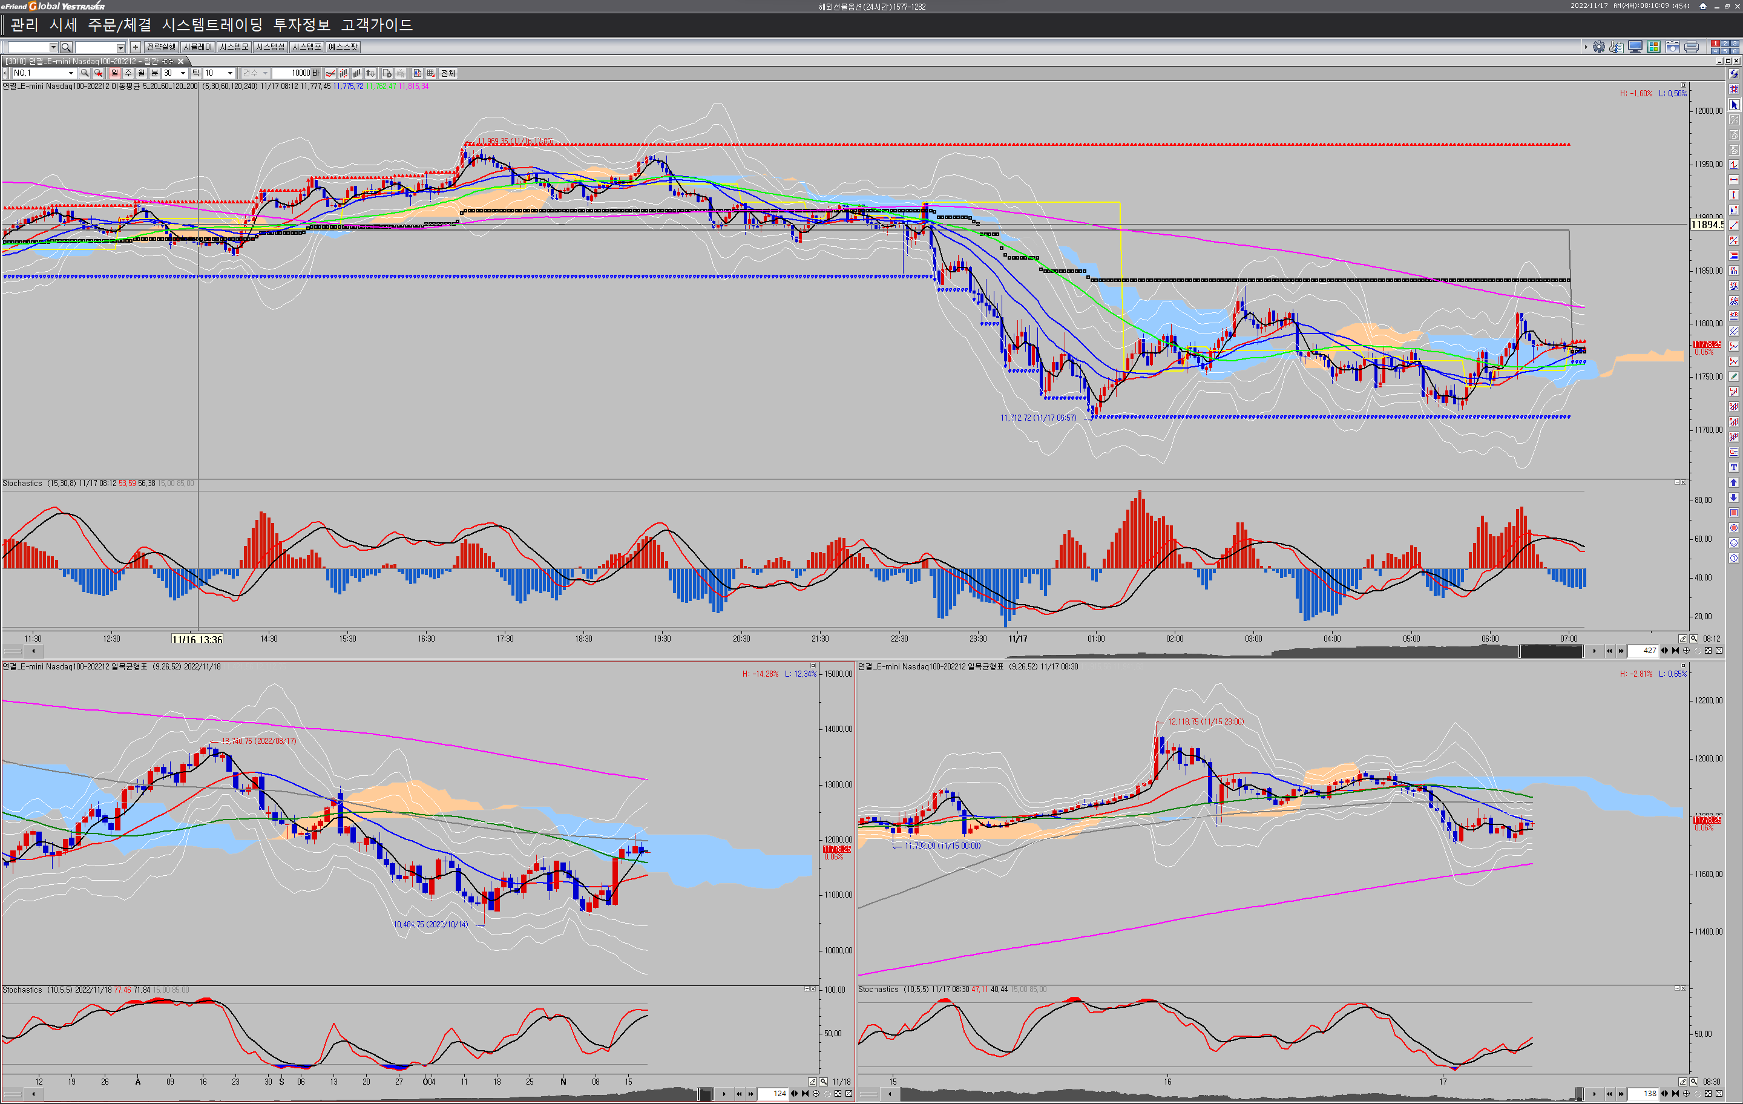
Task: Open the colorful tile layout icon
Action: 1653,47
